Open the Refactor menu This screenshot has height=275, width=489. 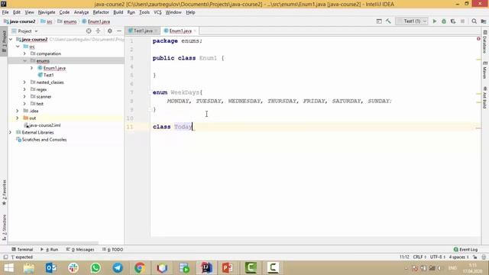(x=101, y=12)
